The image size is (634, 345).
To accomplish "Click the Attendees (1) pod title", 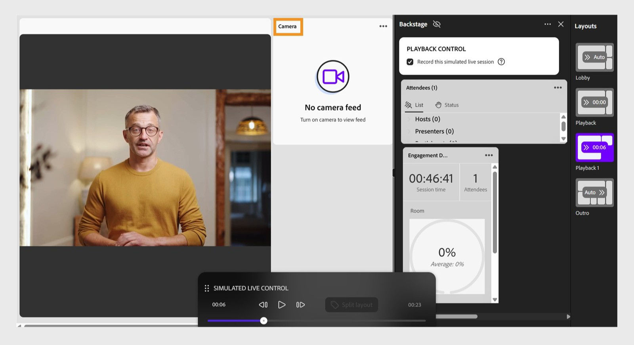I will point(422,88).
